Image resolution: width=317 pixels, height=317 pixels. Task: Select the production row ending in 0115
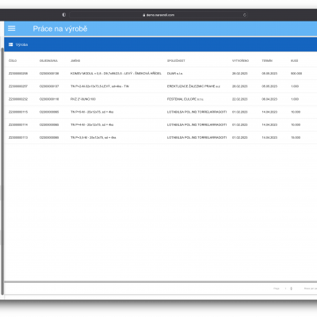[161, 112]
